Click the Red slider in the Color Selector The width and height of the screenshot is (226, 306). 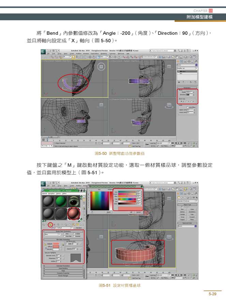click(x=127, y=192)
